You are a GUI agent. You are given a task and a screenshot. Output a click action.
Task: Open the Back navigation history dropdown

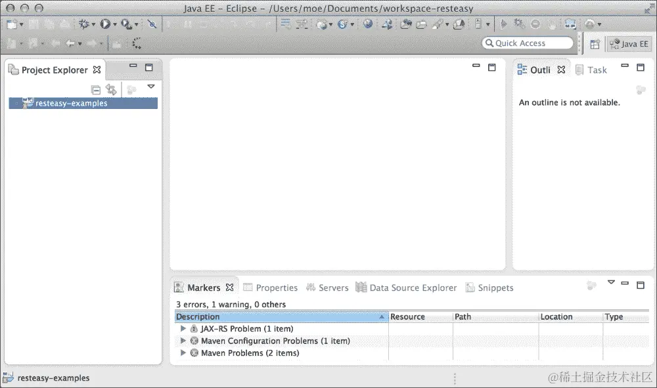point(79,43)
